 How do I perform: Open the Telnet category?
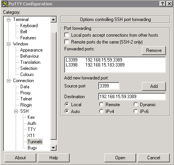point(26,99)
